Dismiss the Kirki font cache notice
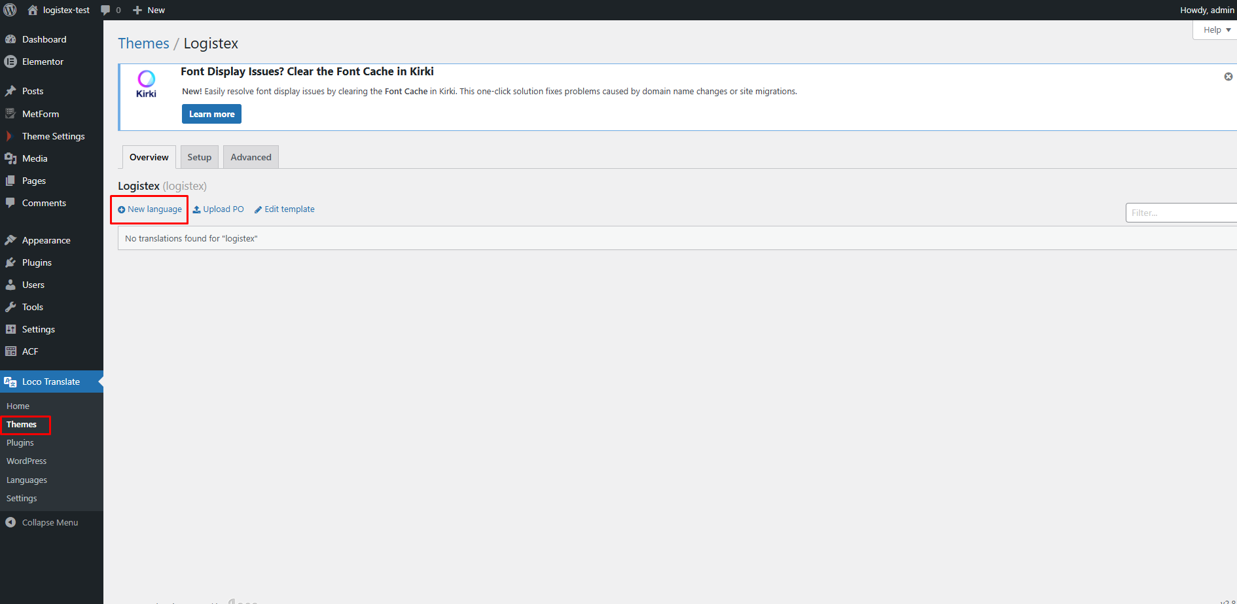The width and height of the screenshot is (1237, 604). click(1228, 77)
